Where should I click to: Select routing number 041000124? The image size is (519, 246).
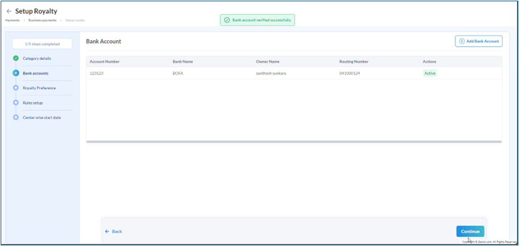tap(350, 73)
